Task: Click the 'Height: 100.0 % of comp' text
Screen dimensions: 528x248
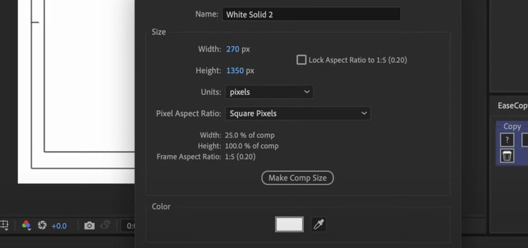Action: (x=238, y=146)
